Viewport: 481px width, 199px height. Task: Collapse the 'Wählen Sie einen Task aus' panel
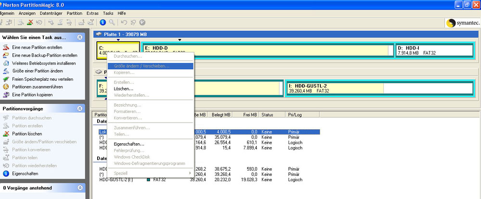pyautogui.click(x=80, y=37)
